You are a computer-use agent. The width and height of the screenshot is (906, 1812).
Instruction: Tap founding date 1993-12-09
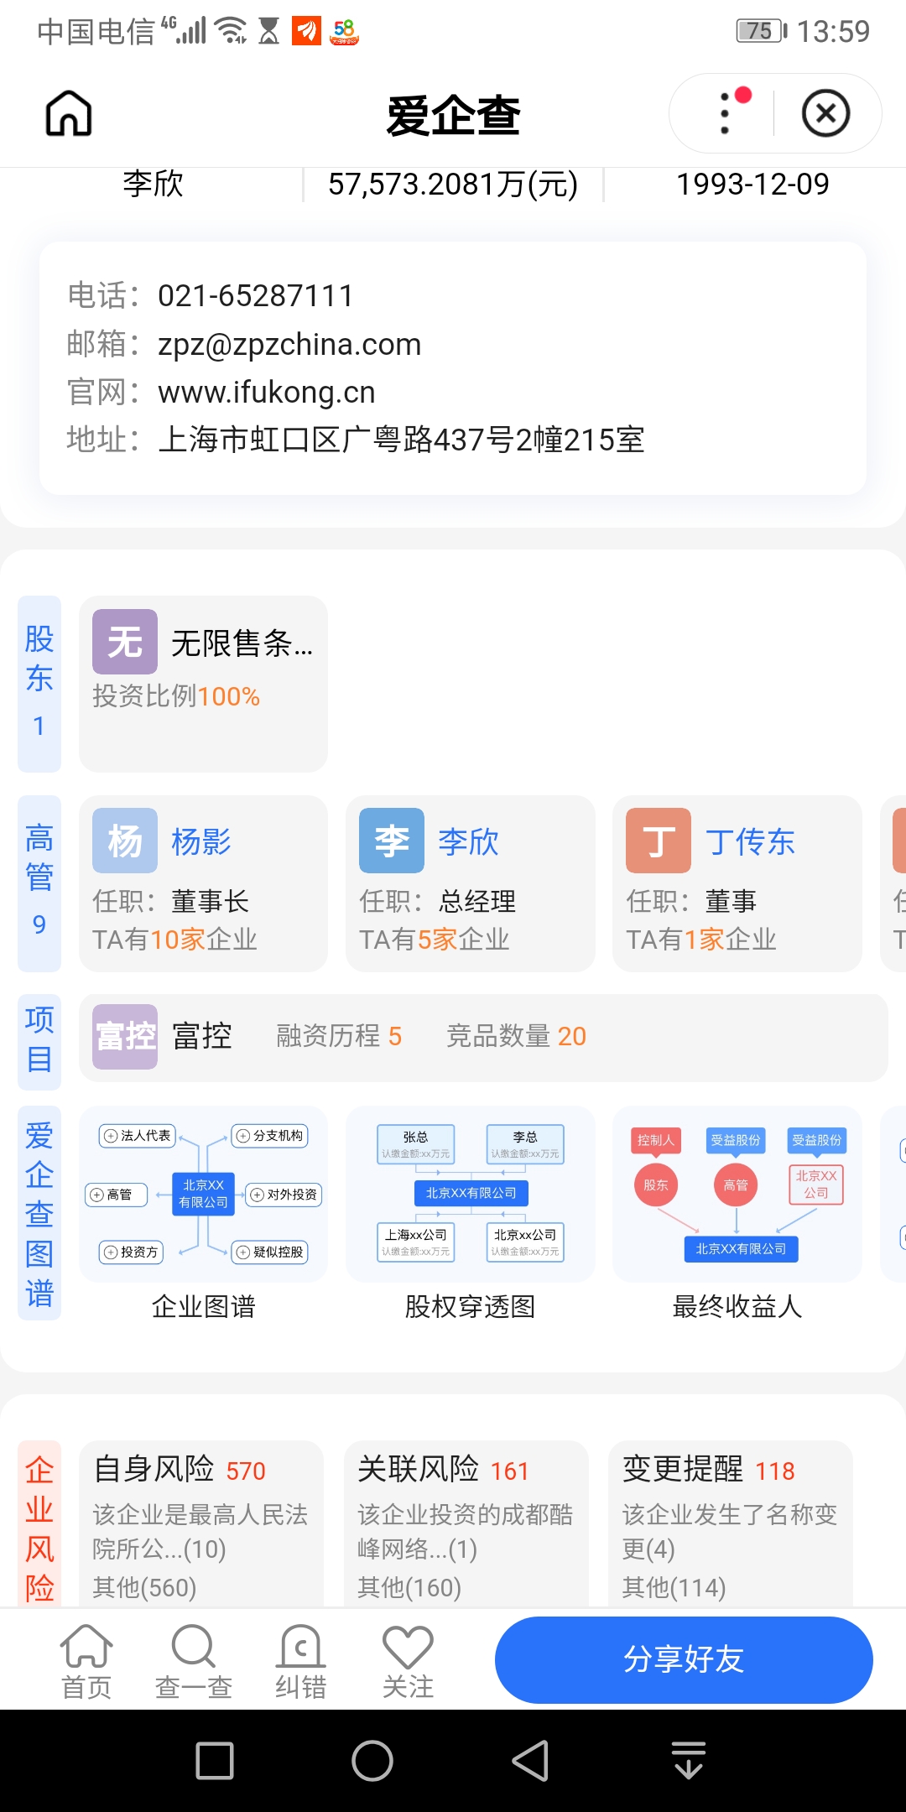click(752, 184)
